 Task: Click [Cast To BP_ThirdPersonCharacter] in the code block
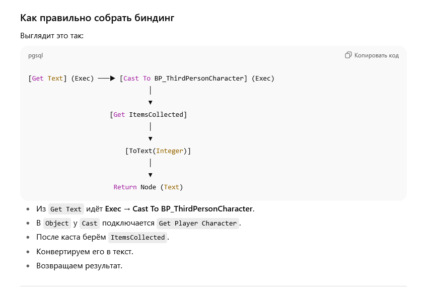(x=184, y=79)
